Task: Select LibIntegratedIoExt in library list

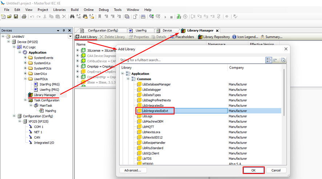Action: pyautogui.click(x=155, y=111)
